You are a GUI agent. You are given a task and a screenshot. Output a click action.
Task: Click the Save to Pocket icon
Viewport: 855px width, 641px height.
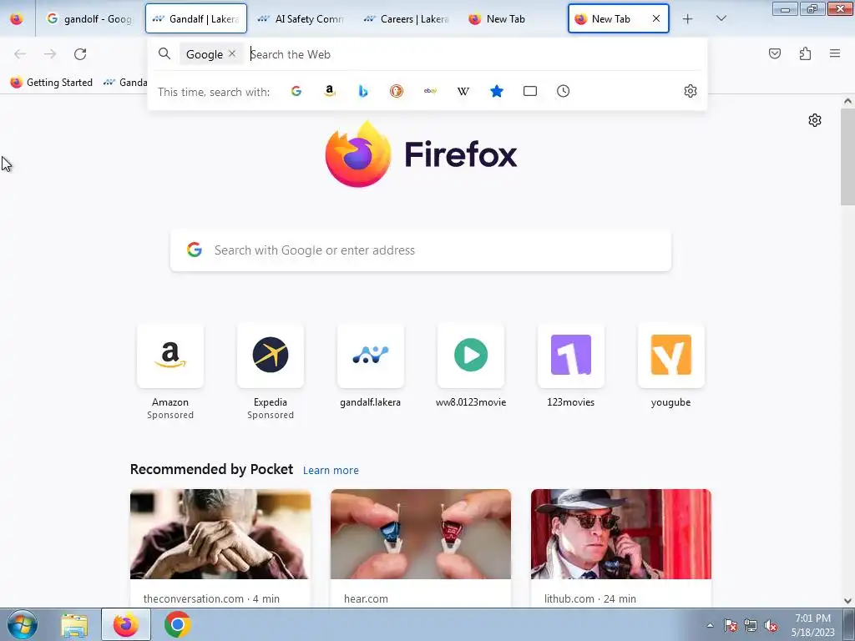775,53
